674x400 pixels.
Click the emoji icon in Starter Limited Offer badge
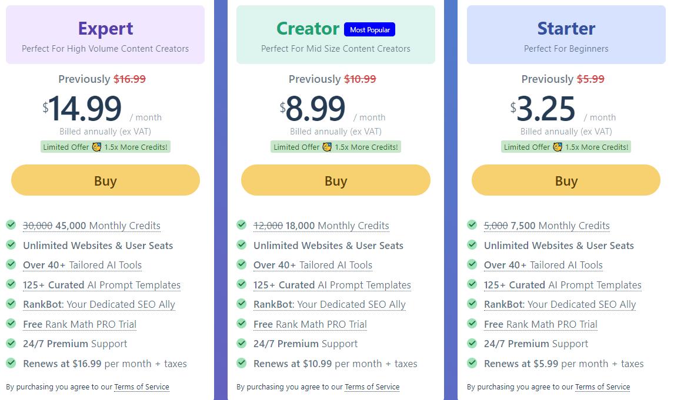[x=558, y=147]
